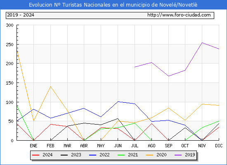Select the 2022 legend label

point(104,155)
